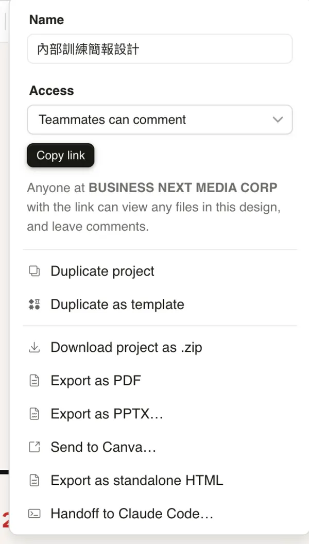Click the download .zip arrow icon

click(x=34, y=348)
